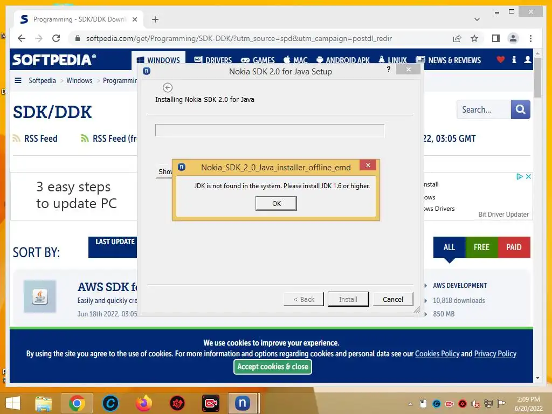
Task: Select the Windows section tab
Action: click(158, 60)
